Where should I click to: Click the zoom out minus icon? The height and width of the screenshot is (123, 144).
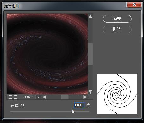[x=10, y=97]
